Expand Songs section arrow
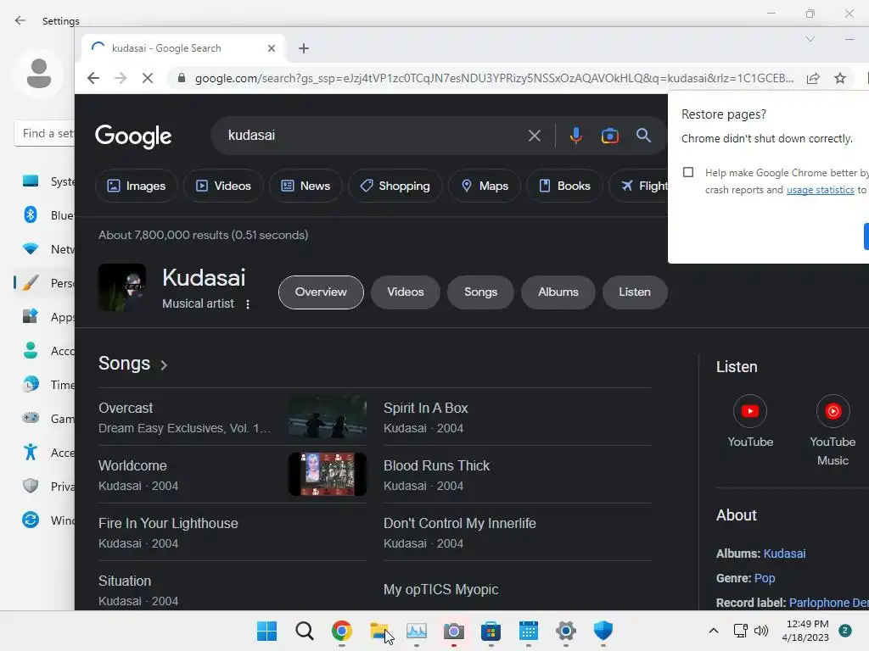The height and width of the screenshot is (651, 869). click(164, 364)
